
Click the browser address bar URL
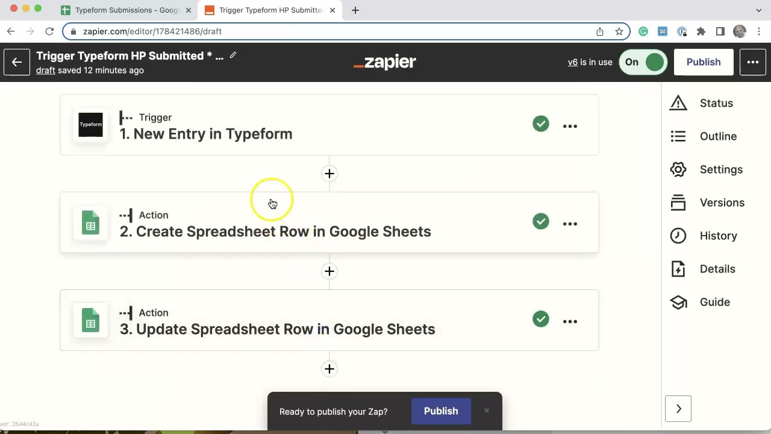(x=152, y=31)
